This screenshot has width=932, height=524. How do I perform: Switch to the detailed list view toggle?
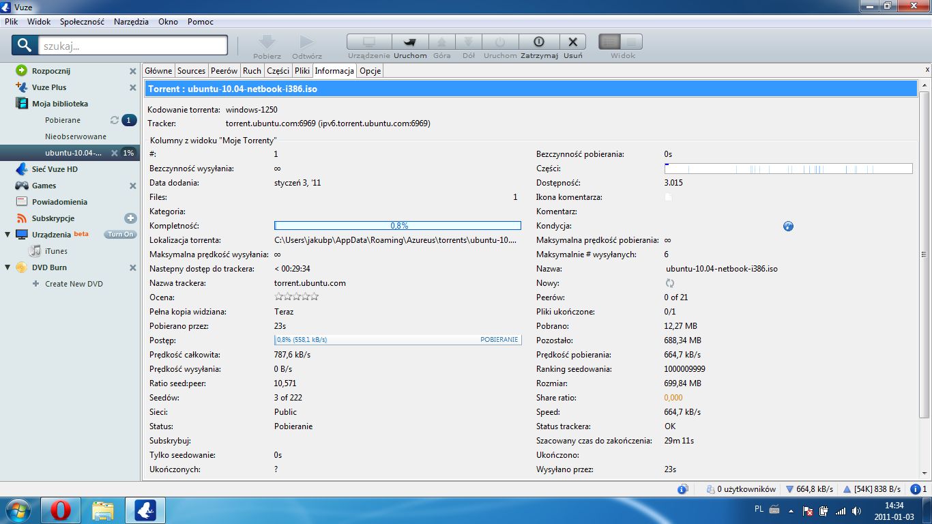[609, 42]
